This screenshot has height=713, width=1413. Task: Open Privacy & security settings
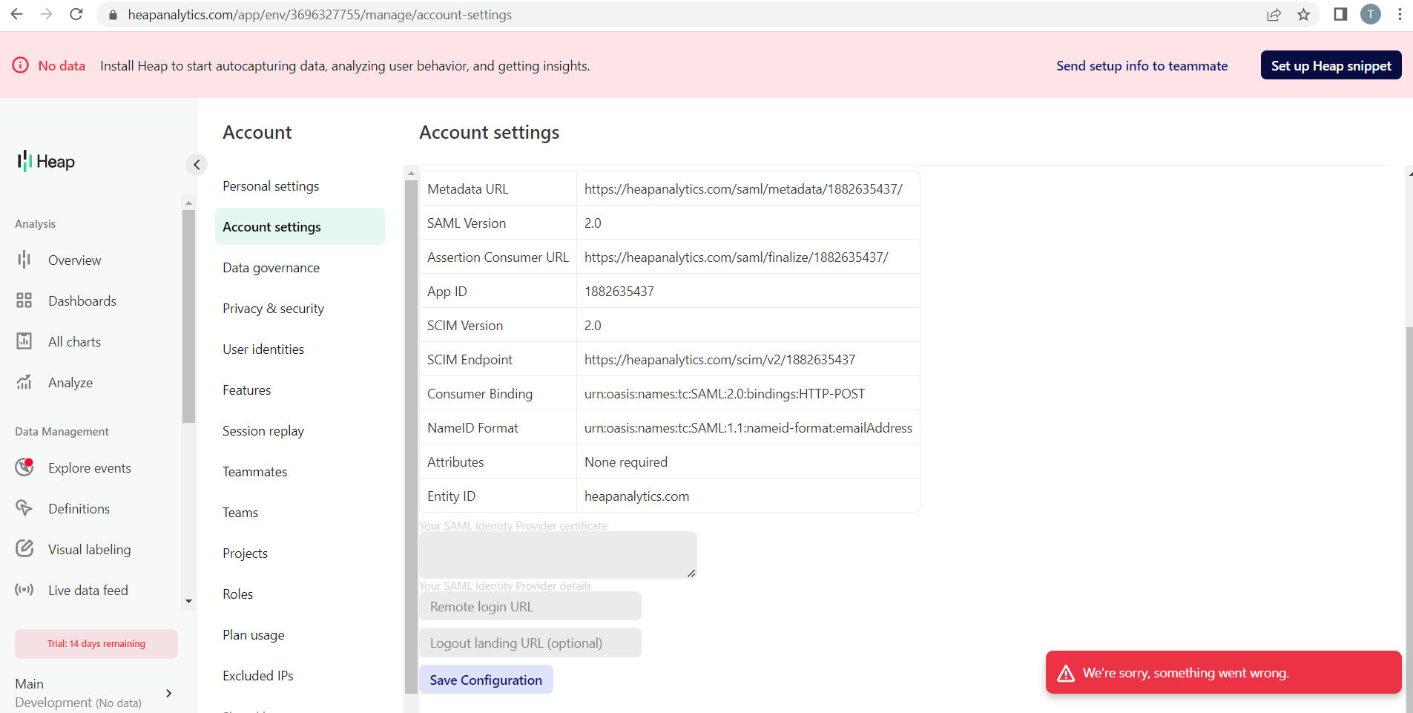(273, 309)
